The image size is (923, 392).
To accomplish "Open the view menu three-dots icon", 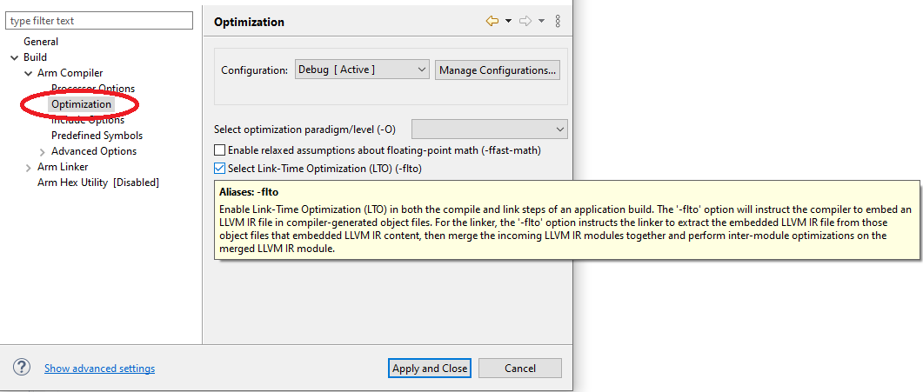I will [558, 21].
